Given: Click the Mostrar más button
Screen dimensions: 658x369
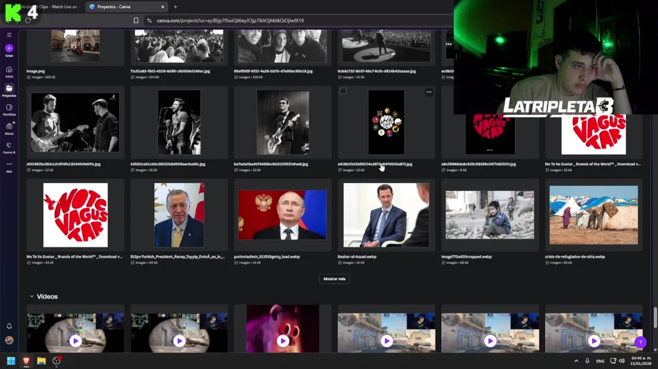Looking at the screenshot, I should point(334,279).
